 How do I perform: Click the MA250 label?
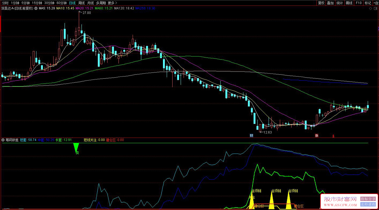(x=145, y=8)
